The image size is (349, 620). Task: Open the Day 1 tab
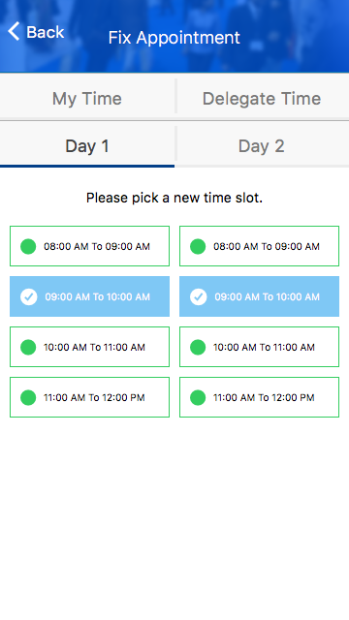(87, 146)
